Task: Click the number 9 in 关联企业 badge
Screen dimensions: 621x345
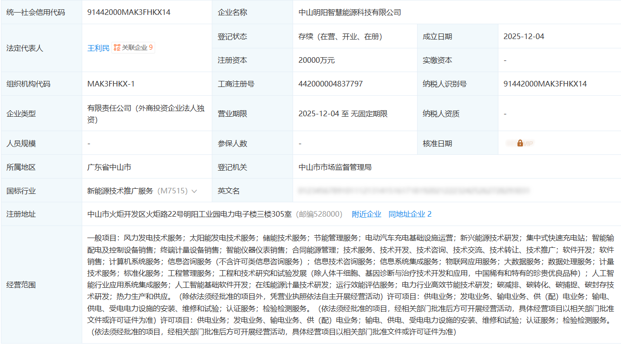Action: click(x=150, y=48)
